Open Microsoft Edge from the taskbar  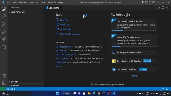click(x=94, y=93)
